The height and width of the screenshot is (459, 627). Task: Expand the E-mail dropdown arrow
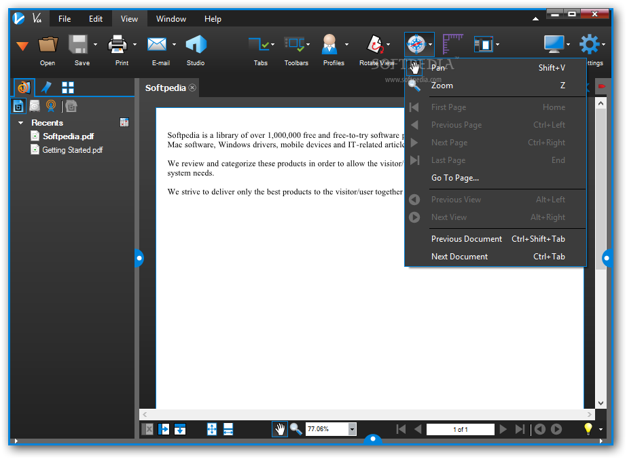point(174,44)
